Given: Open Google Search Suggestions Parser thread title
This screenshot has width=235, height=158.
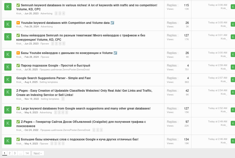Looking at the screenshot, I should (53, 78).
